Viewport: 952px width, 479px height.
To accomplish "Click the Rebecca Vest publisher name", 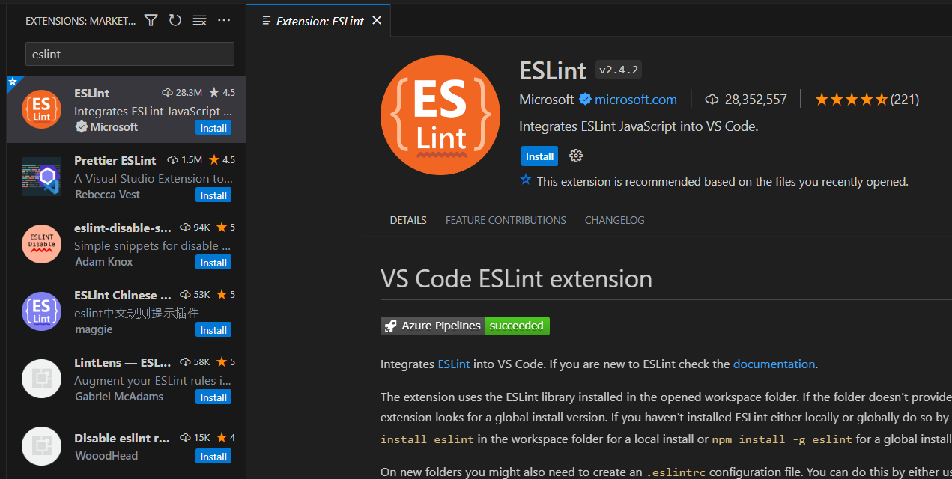I will click(107, 195).
